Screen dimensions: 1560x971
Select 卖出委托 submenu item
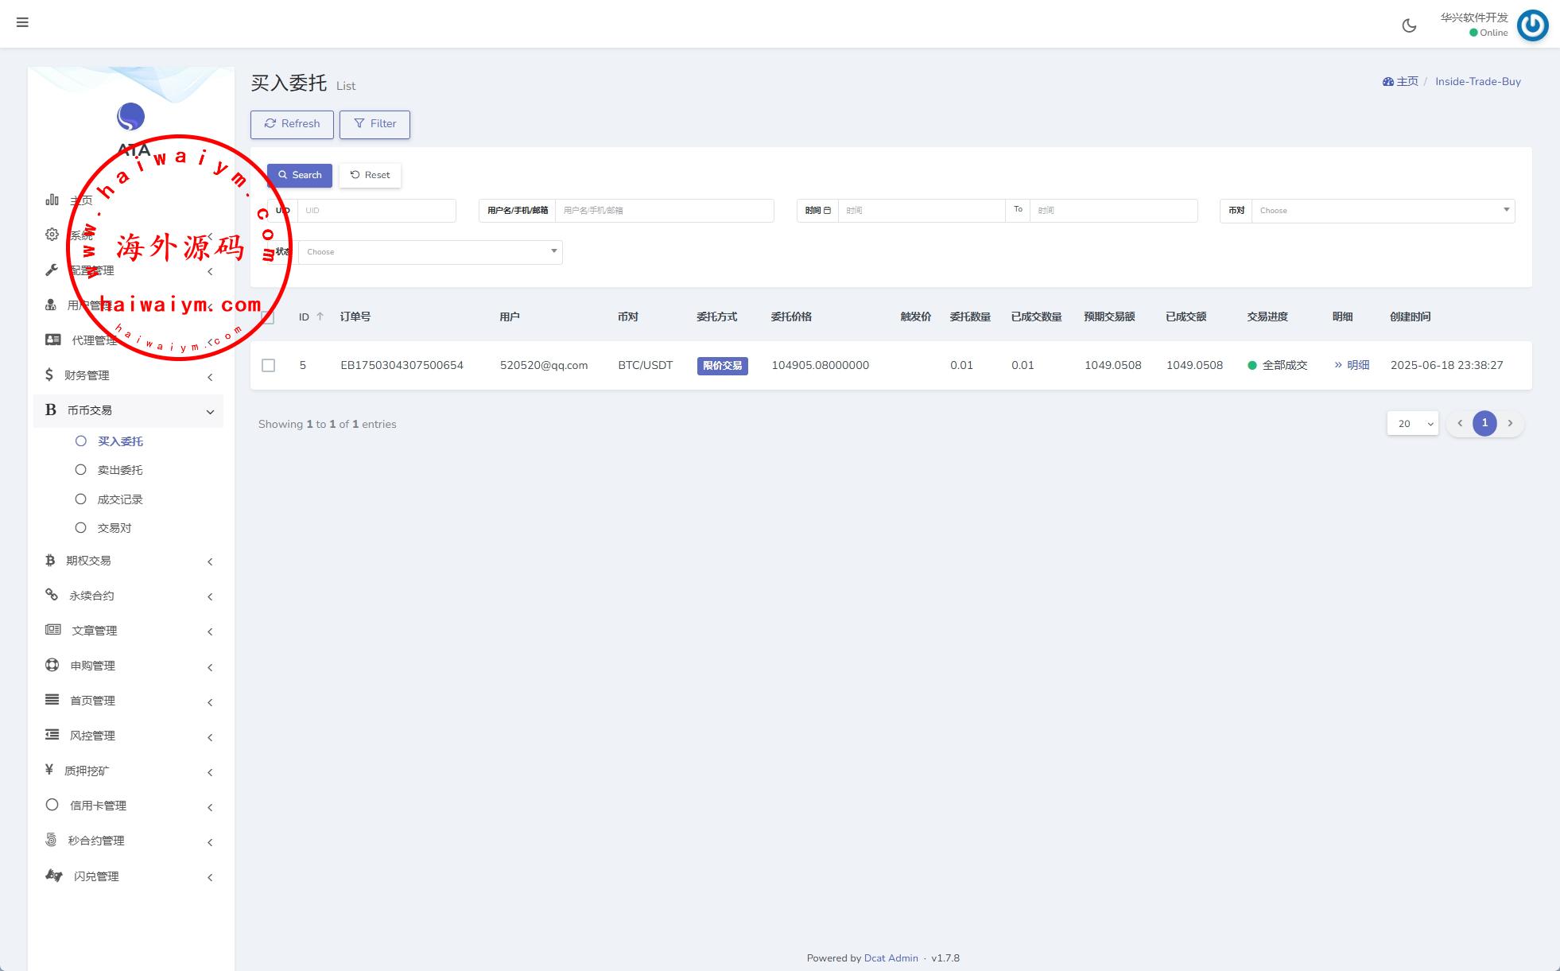(120, 470)
